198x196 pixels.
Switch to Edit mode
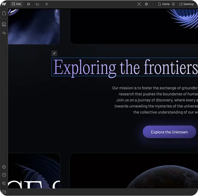click(x=16, y=4)
